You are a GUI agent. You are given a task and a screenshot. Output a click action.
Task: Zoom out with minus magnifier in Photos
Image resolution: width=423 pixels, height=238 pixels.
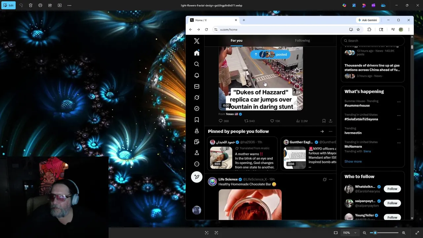tap(365, 233)
